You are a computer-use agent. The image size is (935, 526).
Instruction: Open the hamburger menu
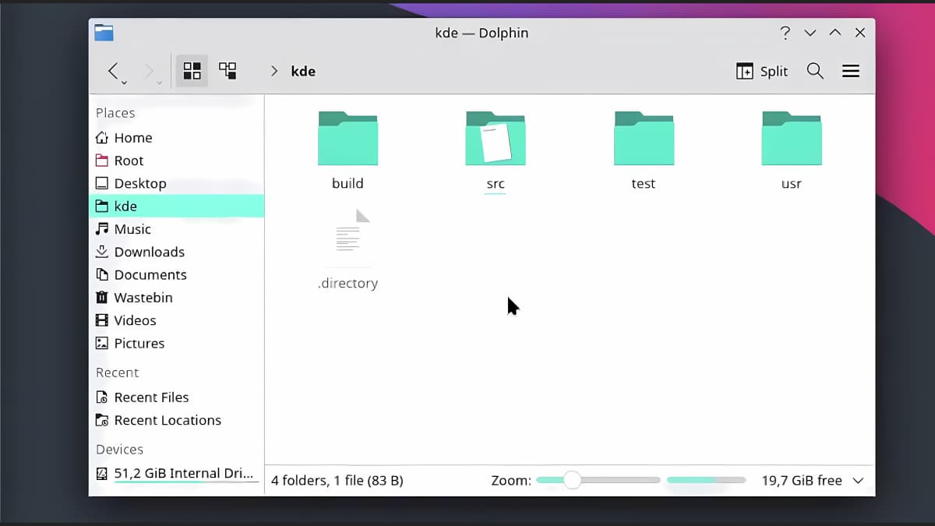pos(851,71)
